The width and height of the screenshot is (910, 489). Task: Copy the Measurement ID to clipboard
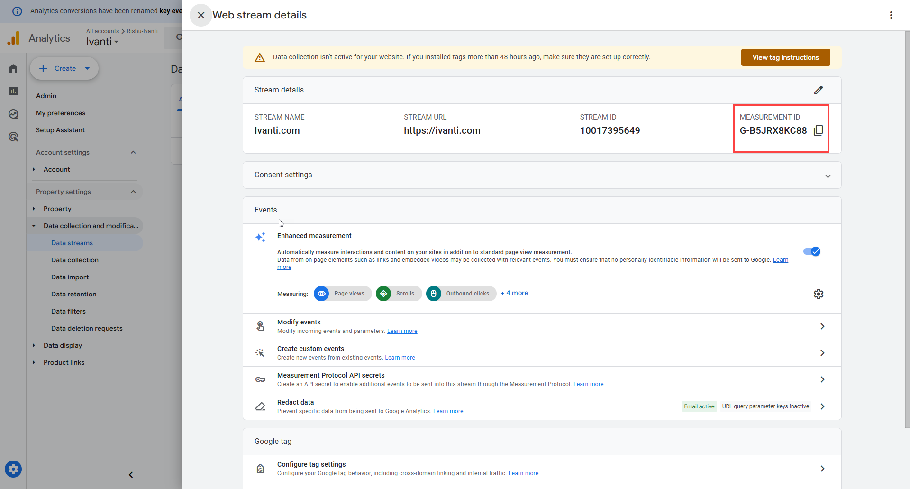coord(818,130)
